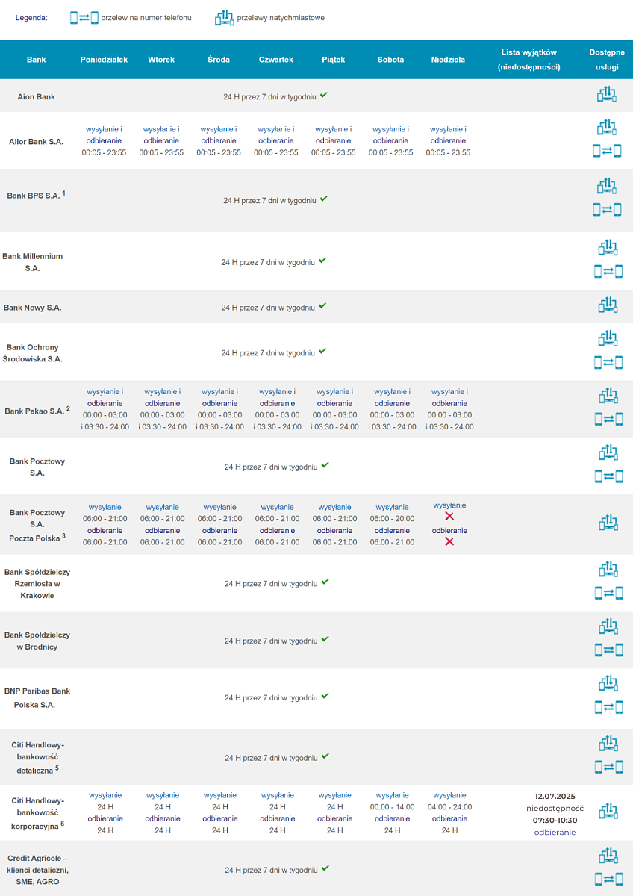This screenshot has height=896, width=633.
Task: Click Saturday '06:00 - 20:00' sending hours
Action: pyautogui.click(x=392, y=518)
